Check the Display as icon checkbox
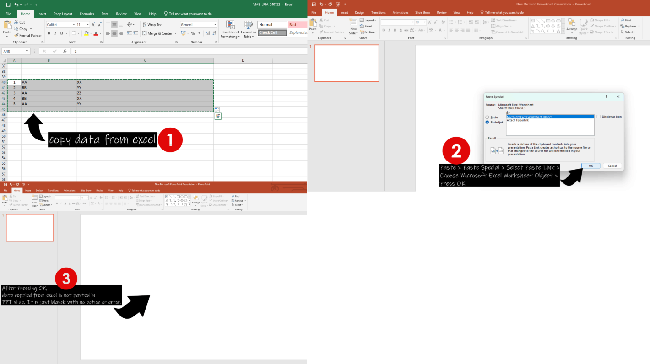 599,117
